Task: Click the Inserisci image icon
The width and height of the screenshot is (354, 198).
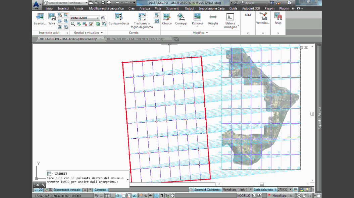Action: [40, 17]
